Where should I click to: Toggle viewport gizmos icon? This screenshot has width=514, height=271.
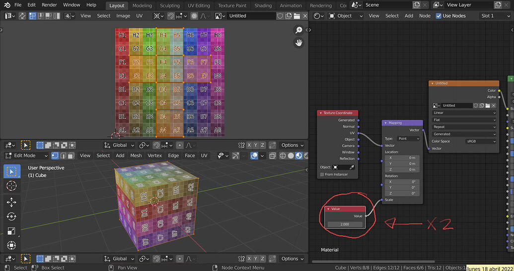(x=236, y=156)
